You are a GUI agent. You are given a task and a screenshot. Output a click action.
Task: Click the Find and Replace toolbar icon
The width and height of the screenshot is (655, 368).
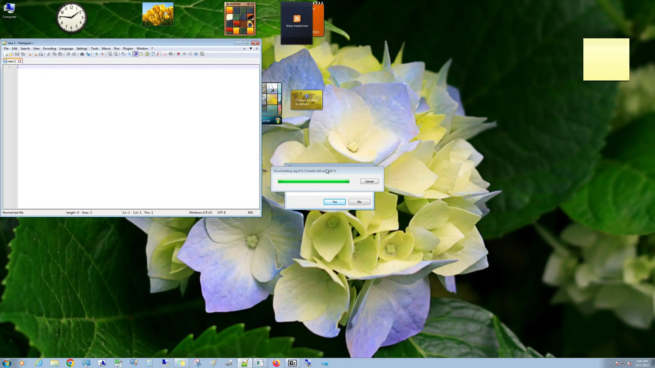click(x=88, y=54)
